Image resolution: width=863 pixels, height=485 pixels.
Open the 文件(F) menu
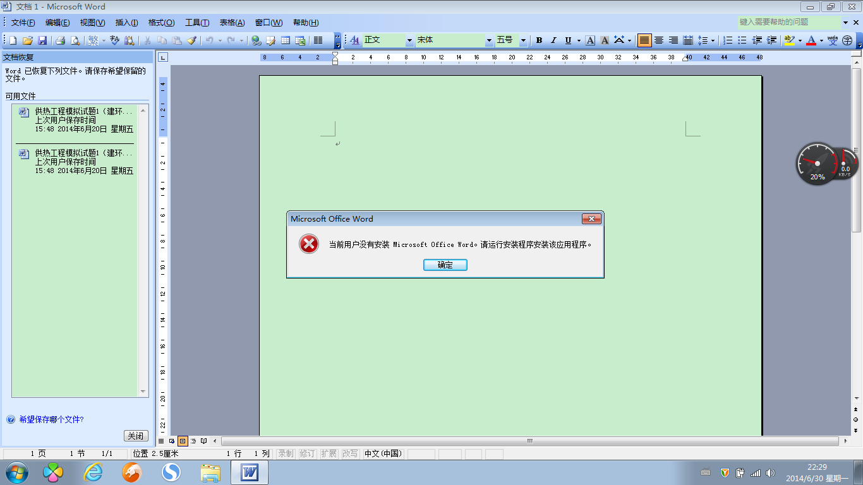23,23
